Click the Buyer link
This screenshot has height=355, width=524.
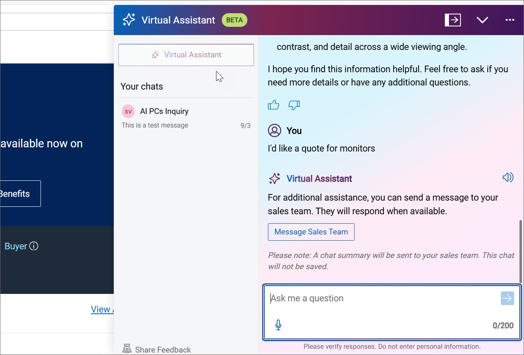[15, 246]
